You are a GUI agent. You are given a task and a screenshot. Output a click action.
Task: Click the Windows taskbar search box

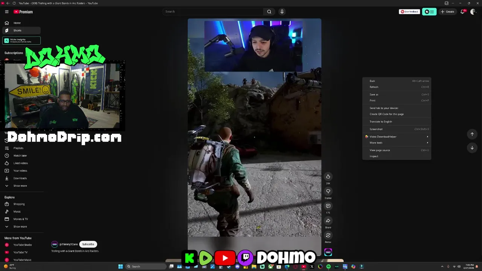146,266
